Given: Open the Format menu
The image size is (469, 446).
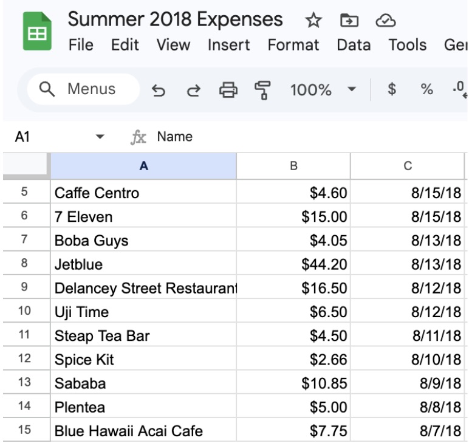Looking at the screenshot, I should pos(293,45).
